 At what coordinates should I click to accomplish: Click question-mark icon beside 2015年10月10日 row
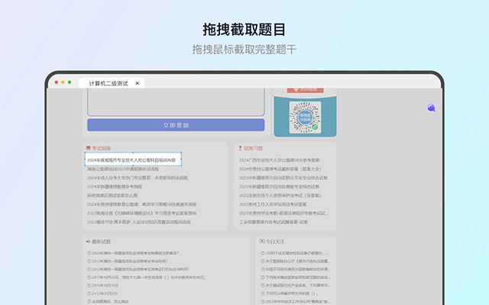89,285
